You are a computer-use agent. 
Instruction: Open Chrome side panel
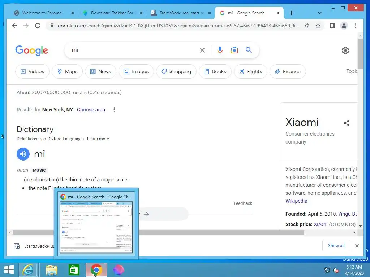(332, 26)
